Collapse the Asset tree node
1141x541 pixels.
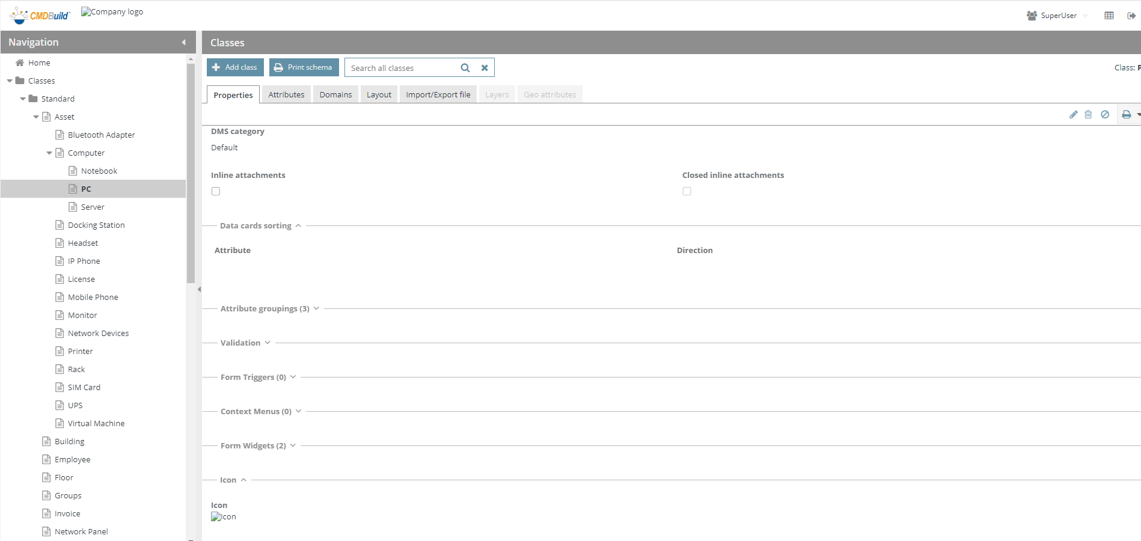[36, 117]
